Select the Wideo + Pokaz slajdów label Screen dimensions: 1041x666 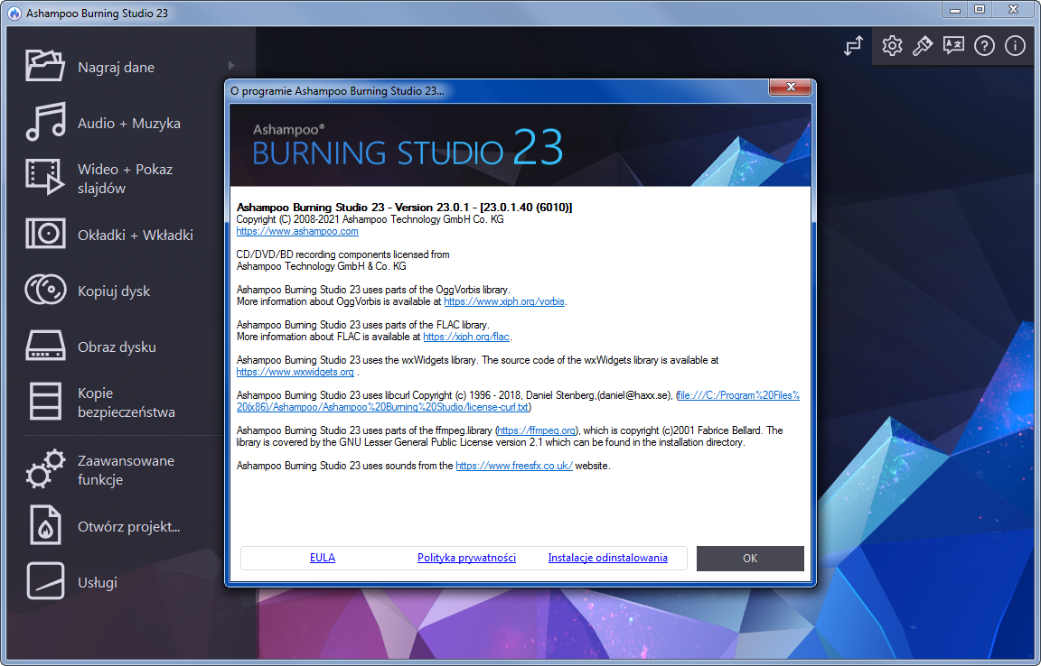click(125, 179)
